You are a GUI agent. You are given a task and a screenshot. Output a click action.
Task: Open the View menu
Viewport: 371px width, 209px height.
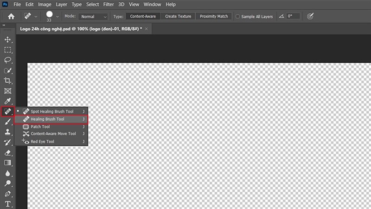(x=134, y=4)
